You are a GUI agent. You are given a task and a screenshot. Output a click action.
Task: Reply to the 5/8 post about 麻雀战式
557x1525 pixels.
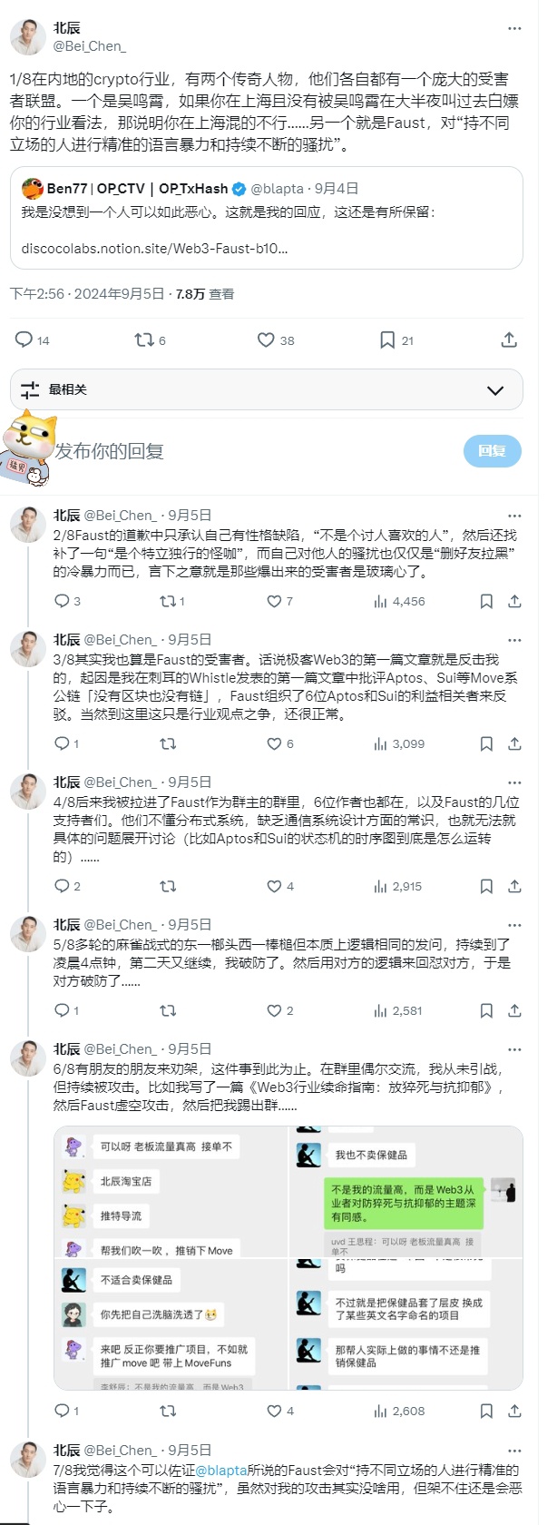click(x=62, y=1010)
